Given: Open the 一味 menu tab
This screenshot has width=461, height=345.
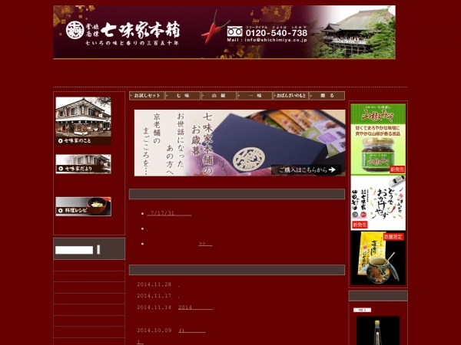Looking at the screenshot, I should (255, 96).
